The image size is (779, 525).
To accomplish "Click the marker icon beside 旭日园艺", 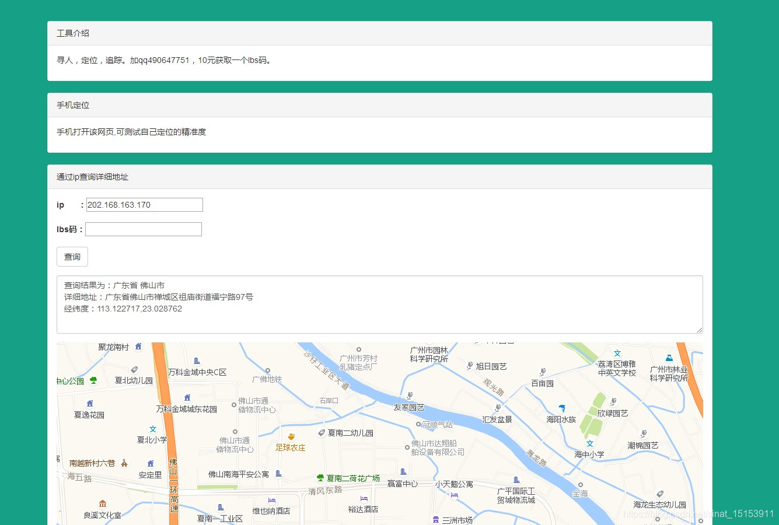I will [x=470, y=366].
